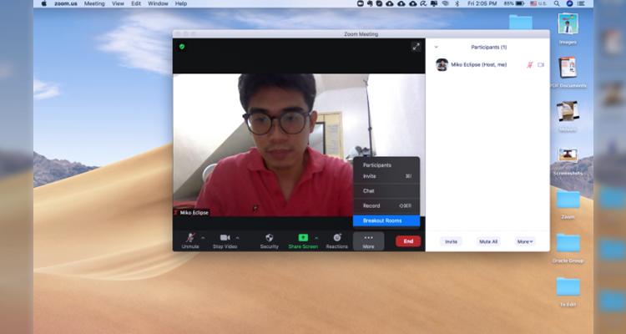Click the Mute All button
The width and height of the screenshot is (626, 334).
[x=488, y=241]
